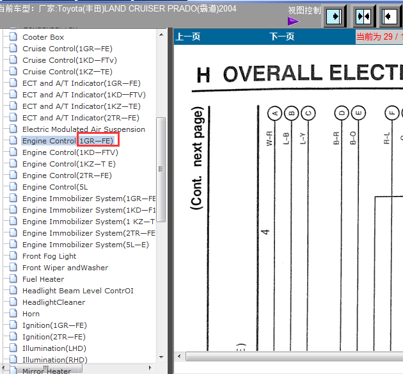Click tree list scroll down arrow
403x374 pixels.
click(161, 357)
